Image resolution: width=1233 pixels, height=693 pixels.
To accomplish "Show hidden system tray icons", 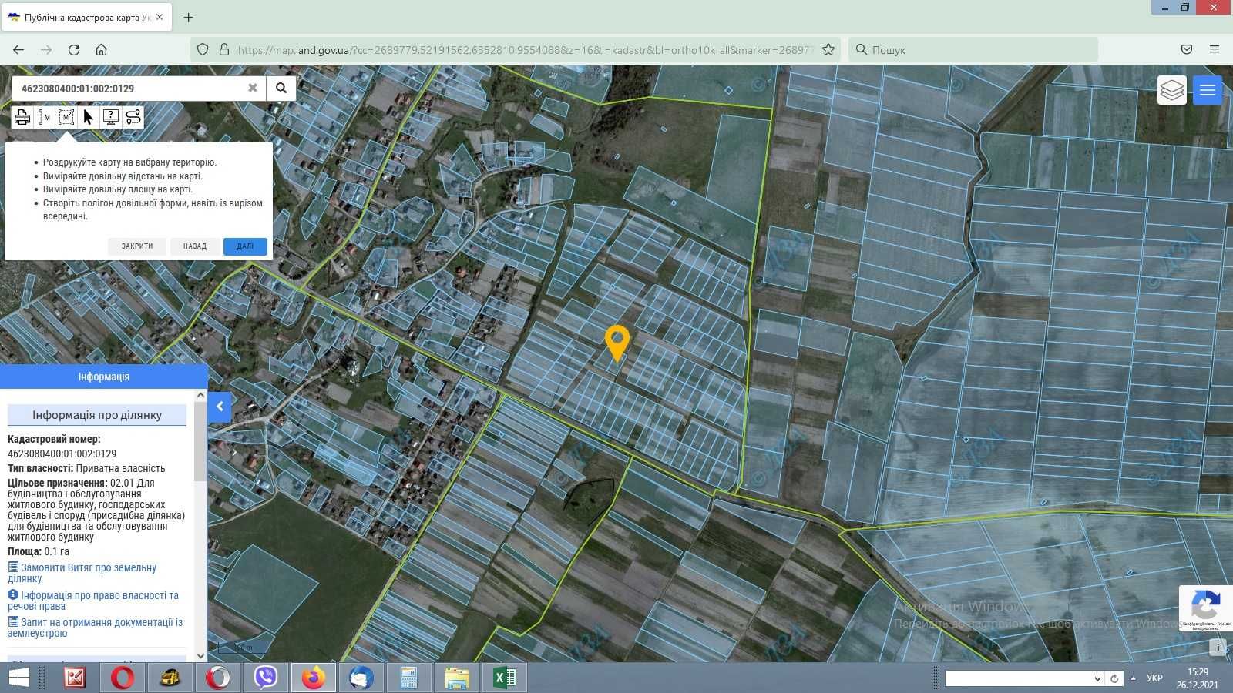I will pos(1133,678).
